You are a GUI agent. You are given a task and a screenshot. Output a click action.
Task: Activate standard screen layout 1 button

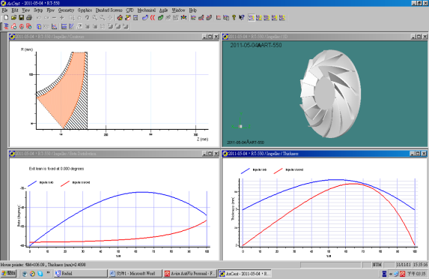coord(251,18)
